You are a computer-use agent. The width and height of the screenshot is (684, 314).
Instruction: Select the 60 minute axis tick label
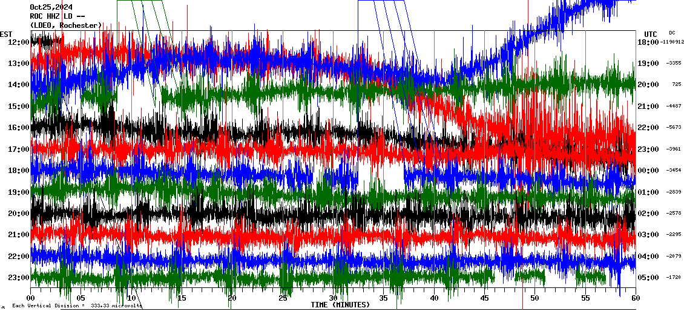(636, 298)
